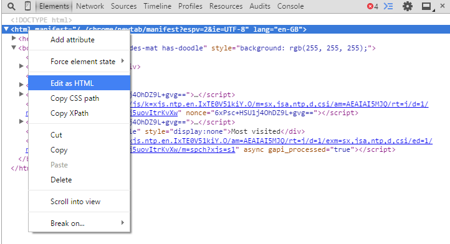The image size is (450, 244).
Task: Switch to the Elements tab
Action: [54, 6]
